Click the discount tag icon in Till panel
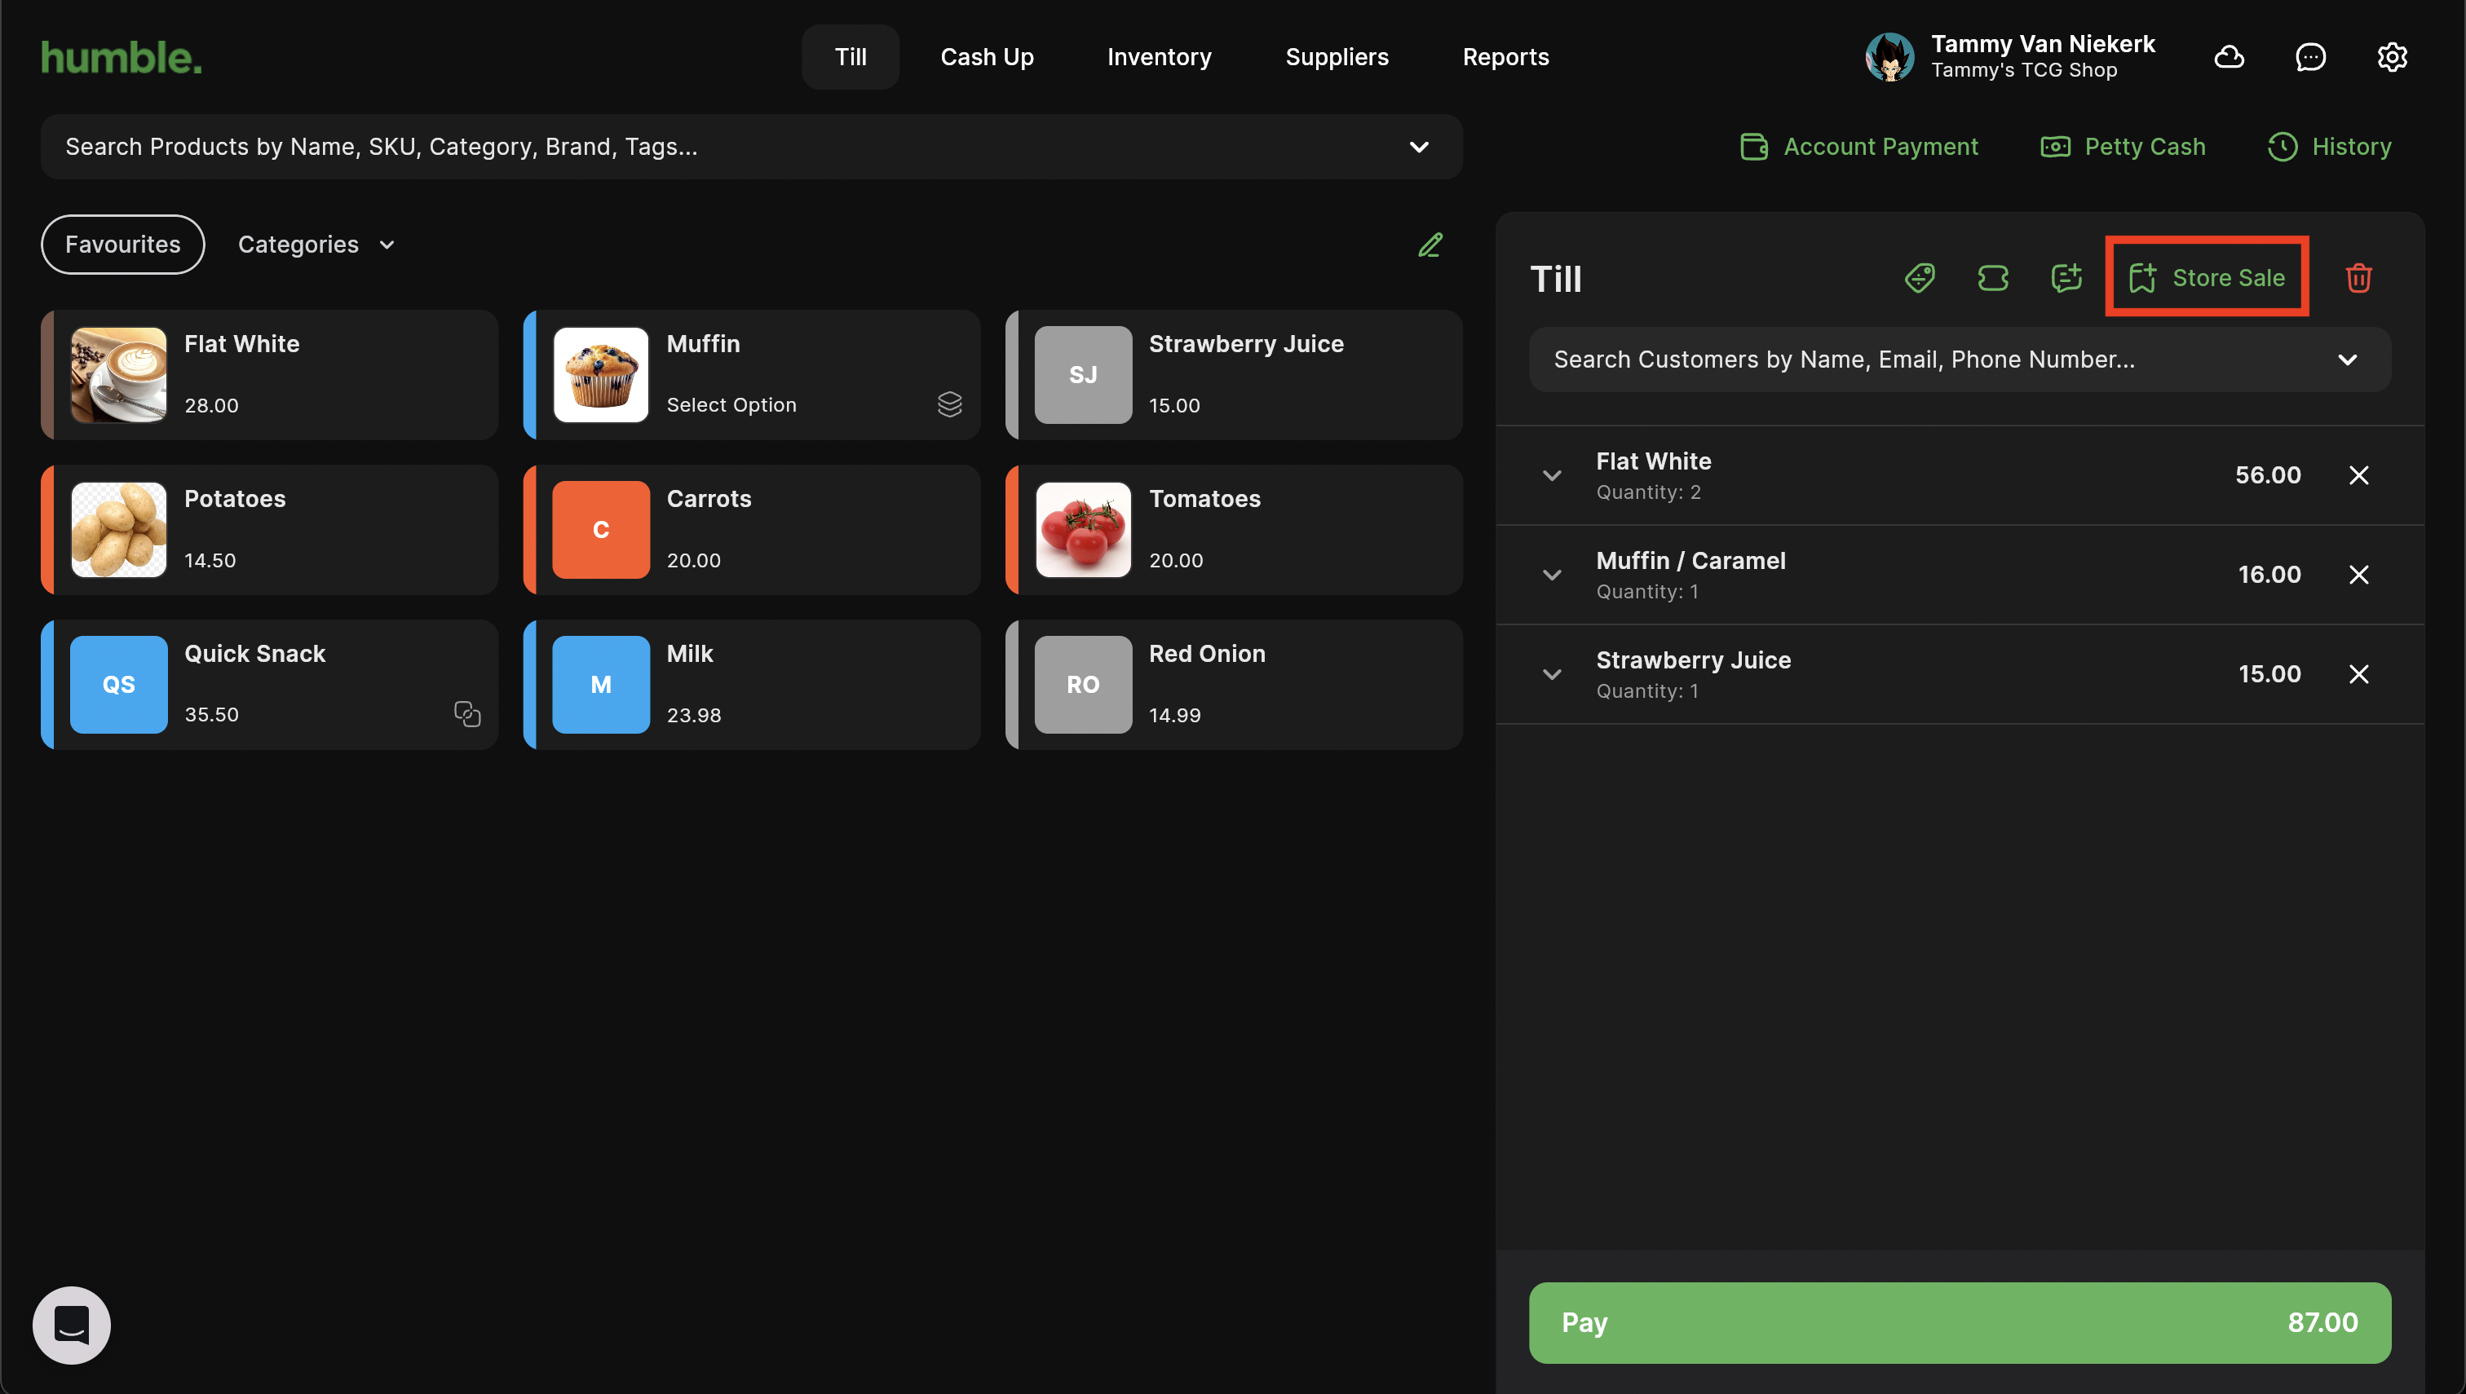Viewport: 2466px width, 1394px height. pos(1919,278)
